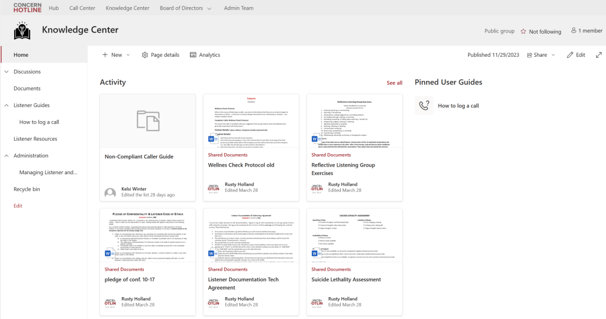Switch to the Admin Team tab
Viewport: 606px width, 319px height.
click(239, 8)
